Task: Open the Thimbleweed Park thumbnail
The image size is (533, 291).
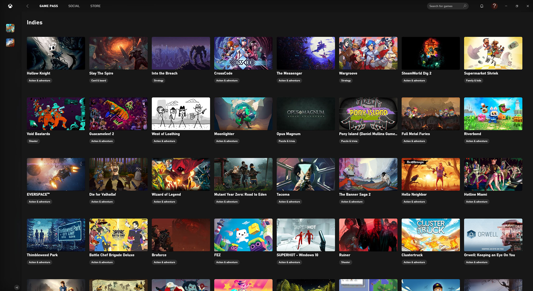Action: point(56,235)
